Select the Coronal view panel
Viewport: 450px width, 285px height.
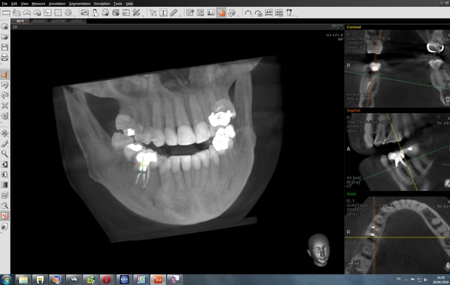(x=397, y=67)
